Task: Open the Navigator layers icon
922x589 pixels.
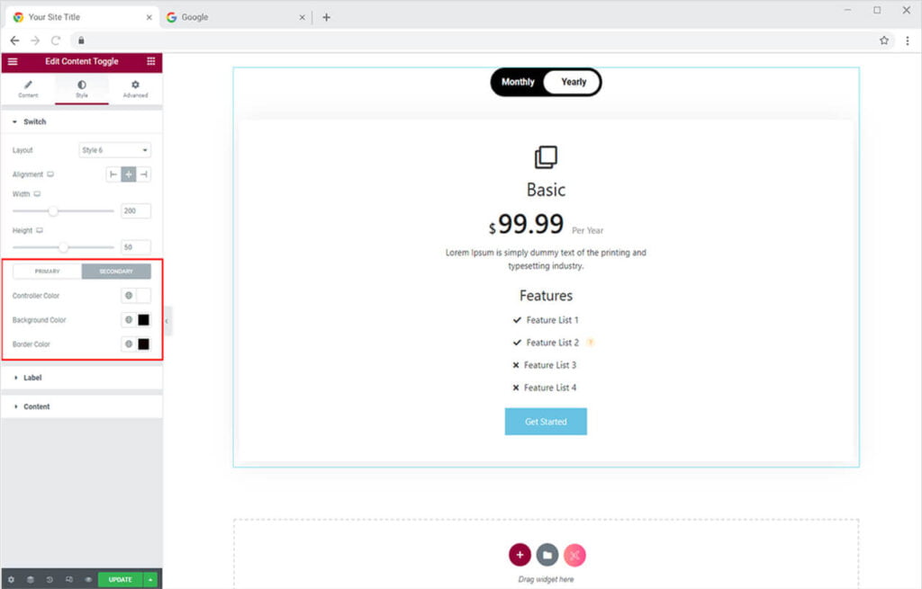Action: pos(30,580)
